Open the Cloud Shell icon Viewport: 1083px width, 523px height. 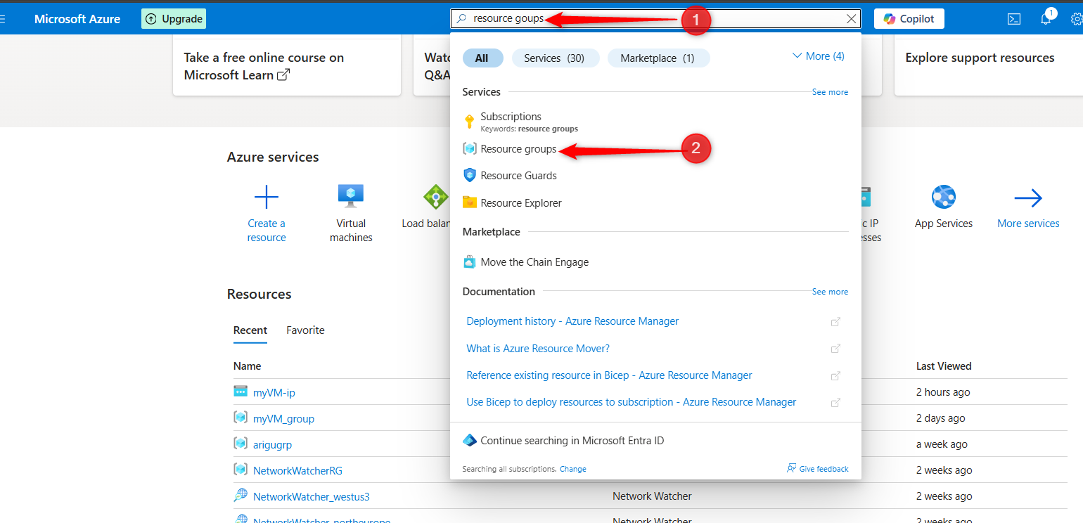pyautogui.click(x=1014, y=19)
